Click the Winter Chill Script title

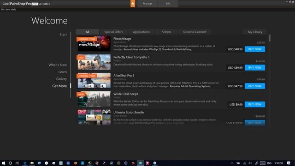pyautogui.click(x=125, y=94)
